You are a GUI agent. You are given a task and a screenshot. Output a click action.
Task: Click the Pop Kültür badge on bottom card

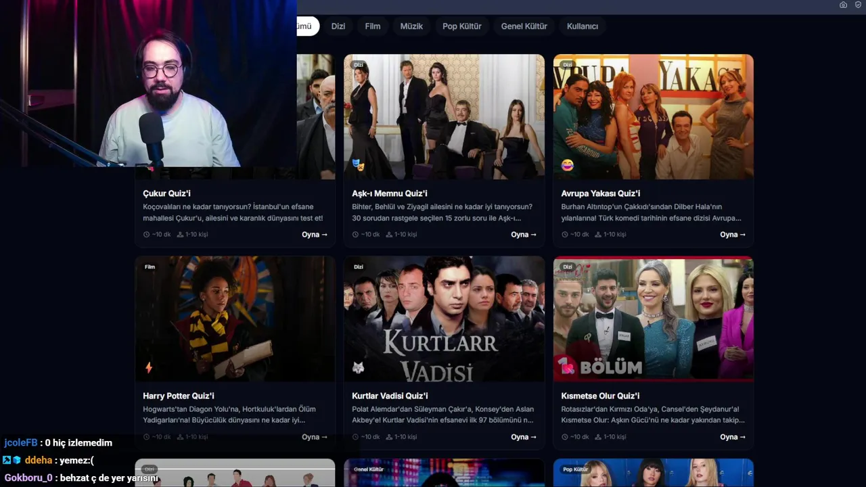click(576, 469)
